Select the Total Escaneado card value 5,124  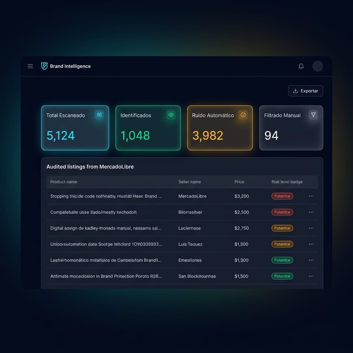pos(60,135)
